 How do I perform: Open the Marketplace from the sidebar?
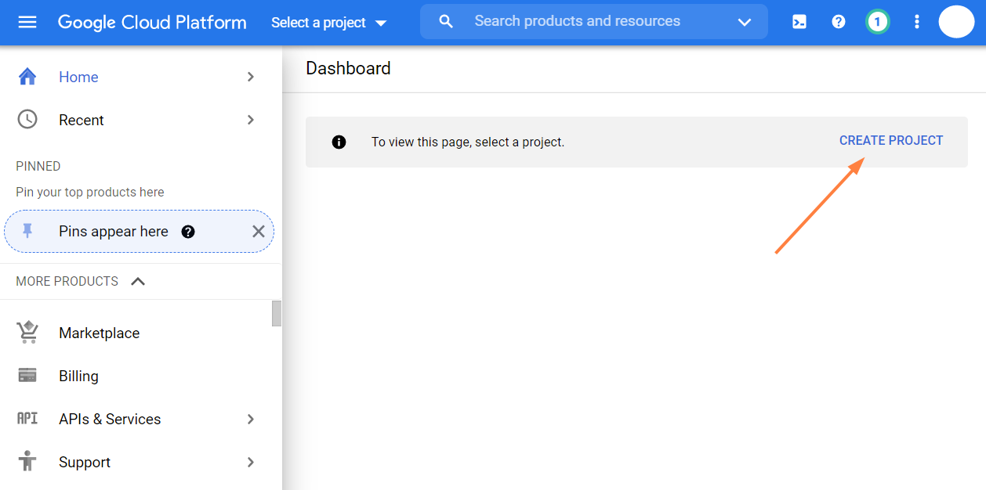(99, 333)
